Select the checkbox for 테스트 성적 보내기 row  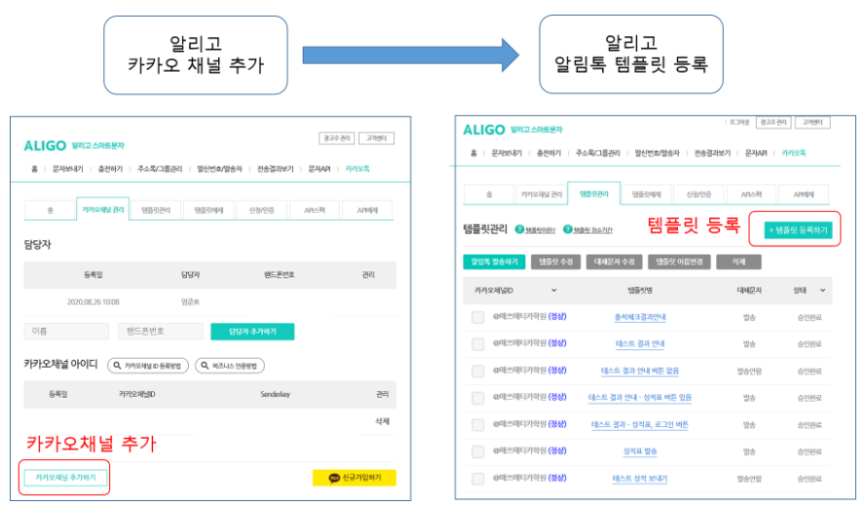(477, 480)
